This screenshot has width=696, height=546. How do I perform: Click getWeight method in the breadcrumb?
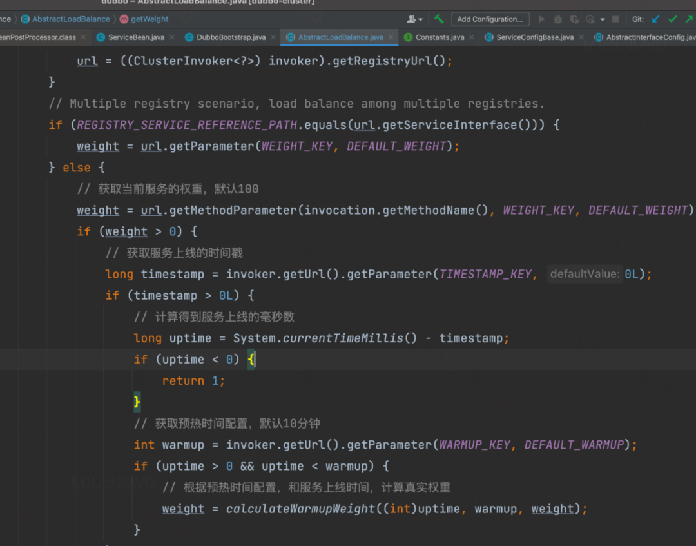click(x=150, y=19)
